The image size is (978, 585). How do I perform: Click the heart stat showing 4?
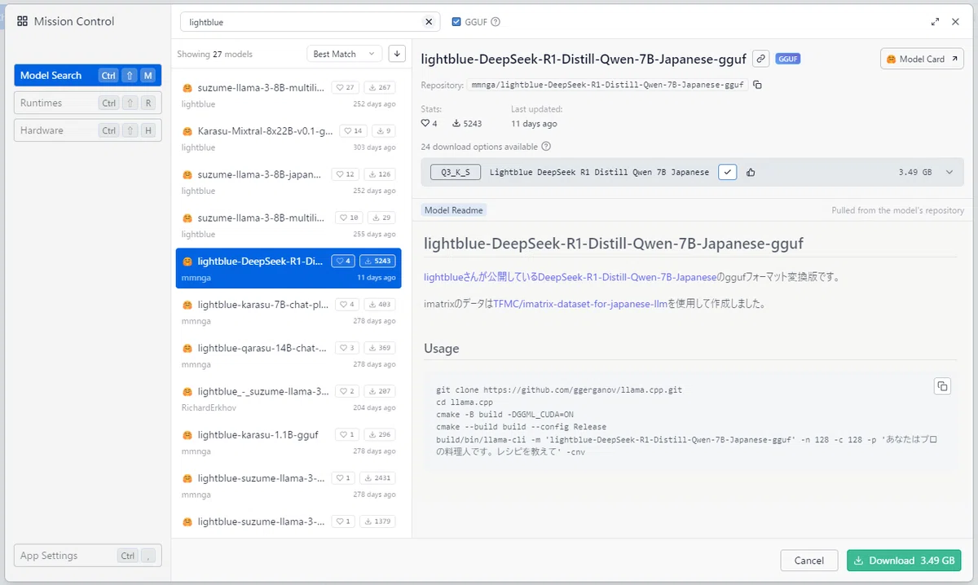click(x=430, y=124)
